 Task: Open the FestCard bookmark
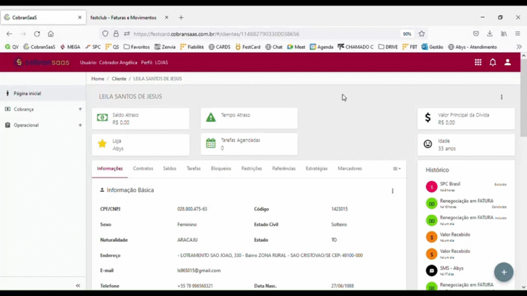point(248,47)
